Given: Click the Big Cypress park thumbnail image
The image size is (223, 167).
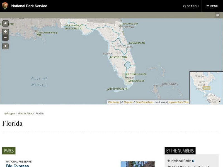Looking at the screenshot, I should coord(137,164).
